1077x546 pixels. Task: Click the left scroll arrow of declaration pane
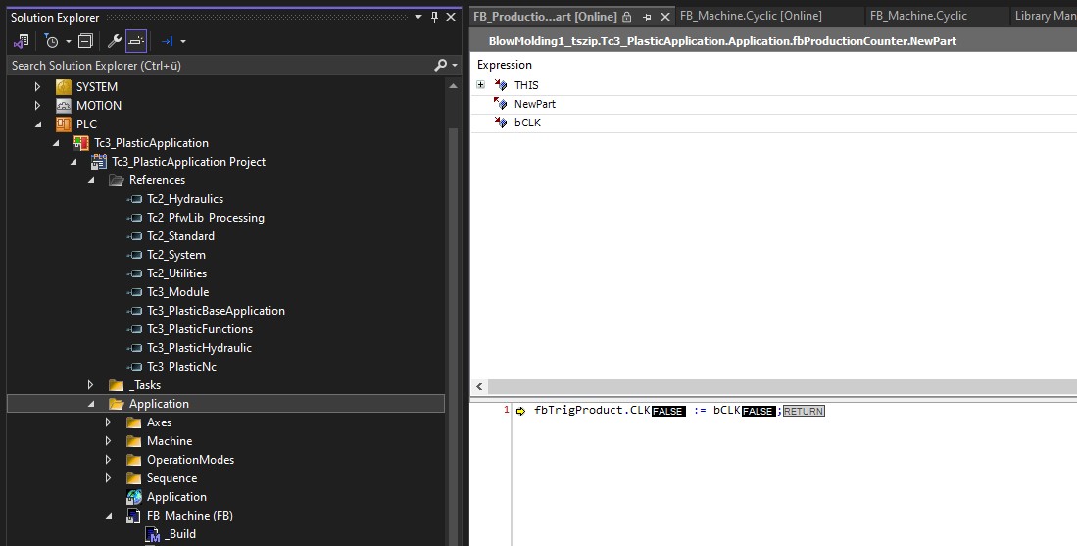click(x=479, y=386)
